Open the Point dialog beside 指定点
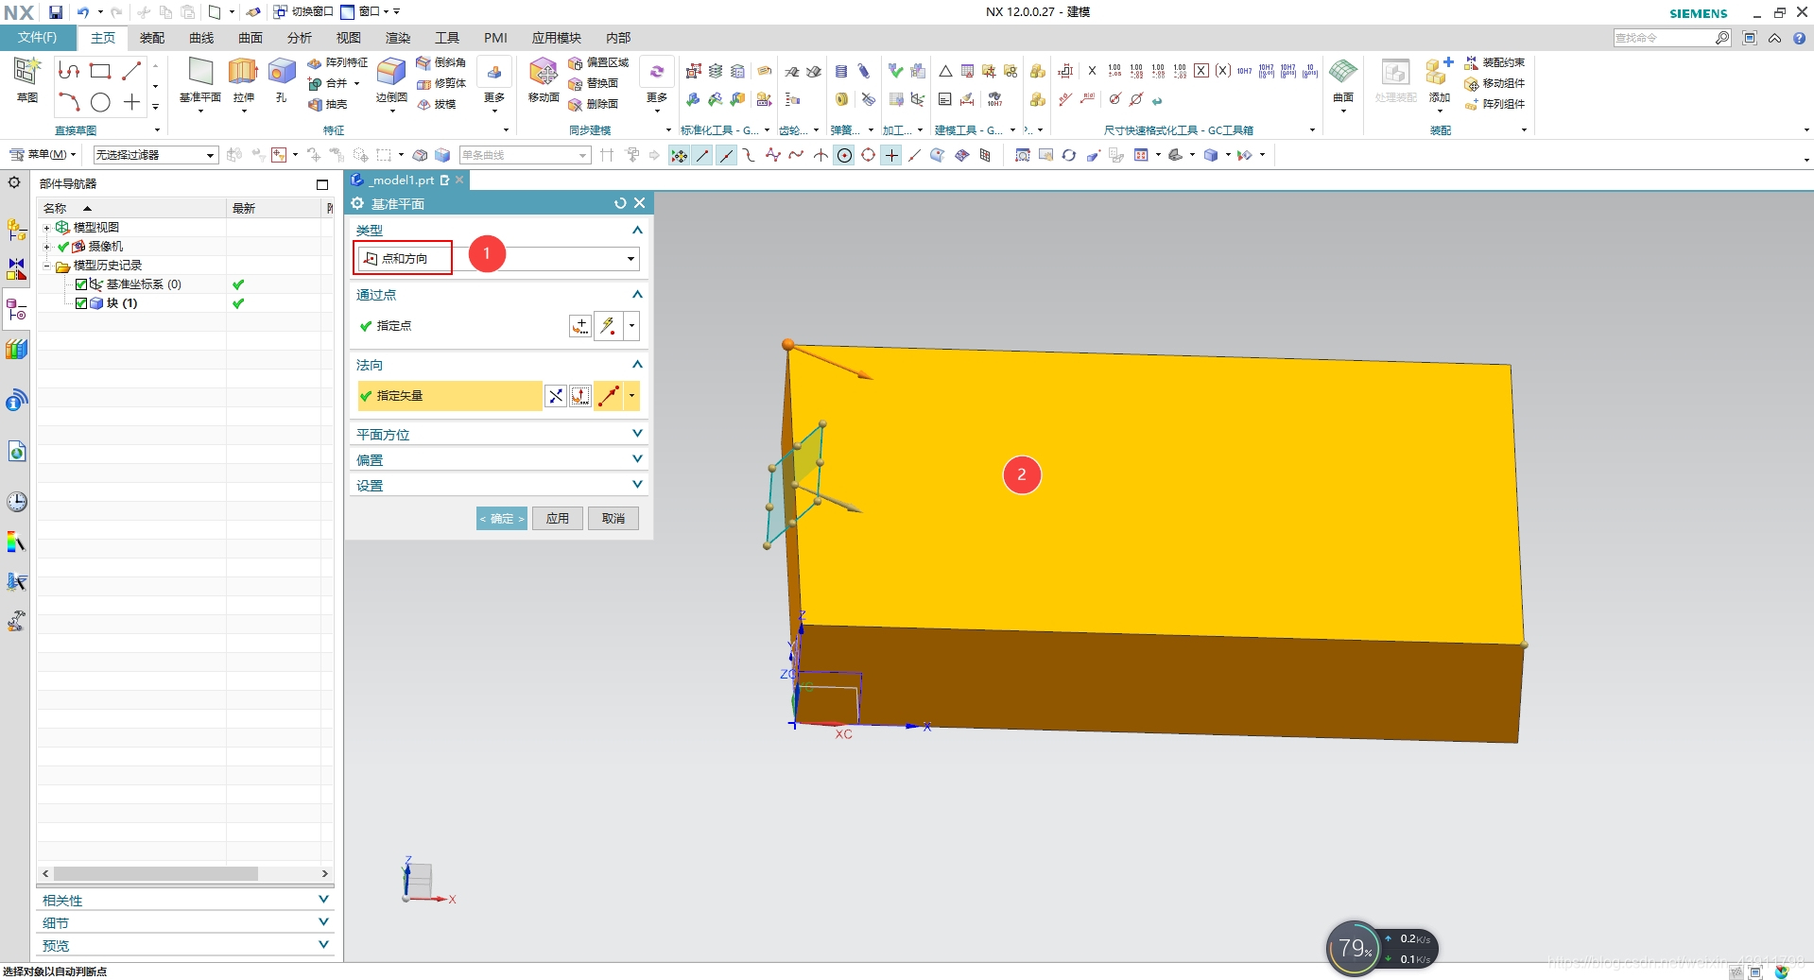The width and height of the screenshot is (1814, 980). click(x=580, y=326)
